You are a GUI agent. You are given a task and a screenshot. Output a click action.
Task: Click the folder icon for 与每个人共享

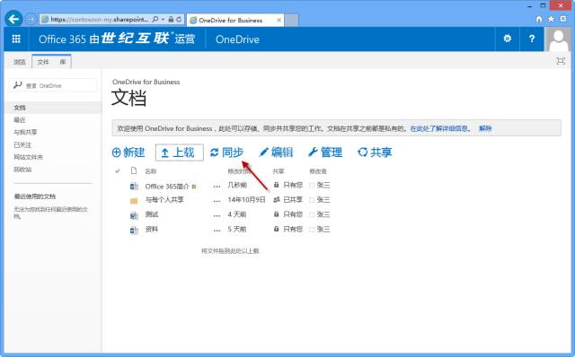click(134, 201)
